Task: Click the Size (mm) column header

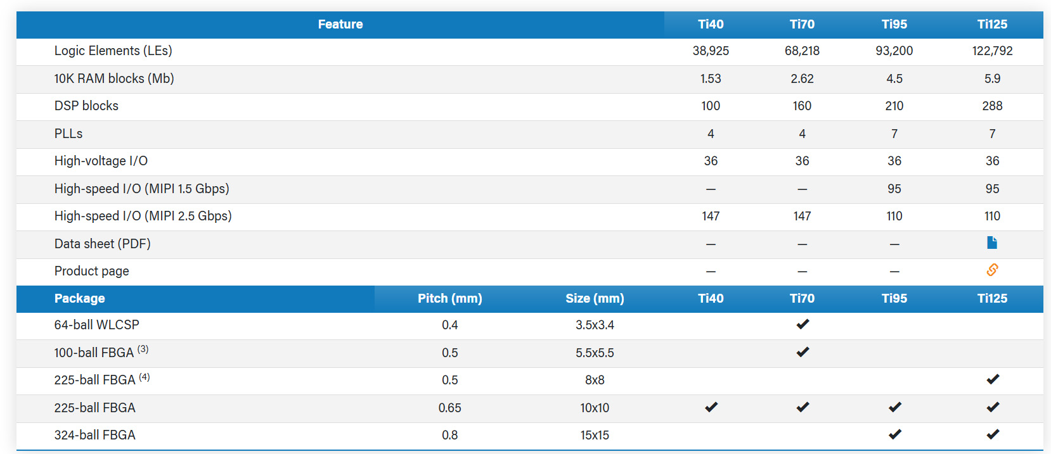Action: click(x=595, y=299)
